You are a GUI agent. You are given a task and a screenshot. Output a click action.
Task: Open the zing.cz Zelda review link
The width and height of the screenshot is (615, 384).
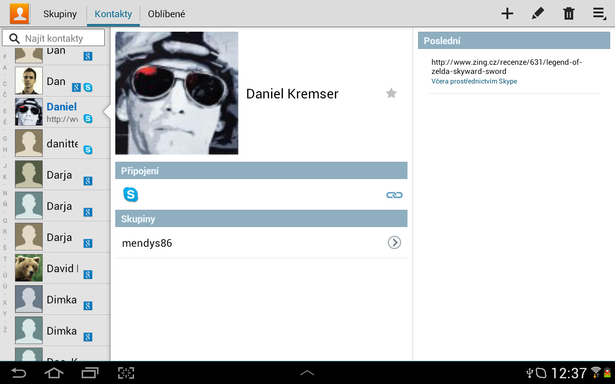[x=507, y=67]
